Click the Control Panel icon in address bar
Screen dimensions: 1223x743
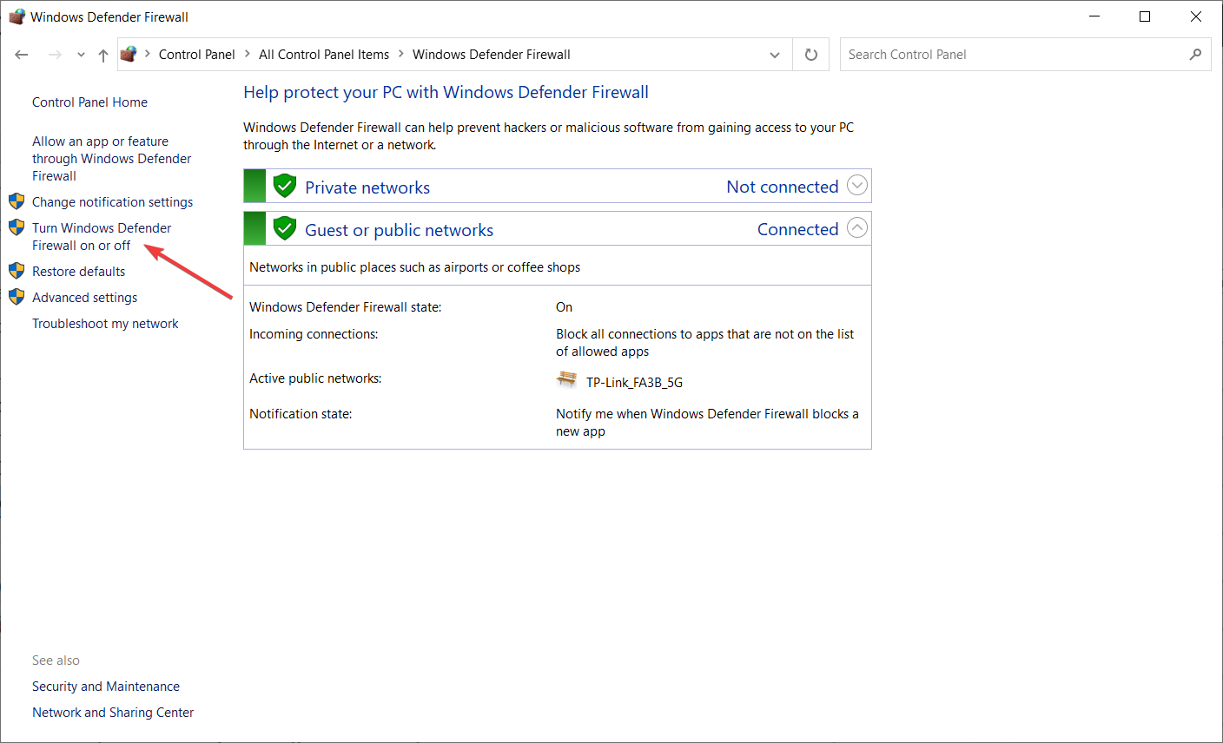[x=129, y=54]
